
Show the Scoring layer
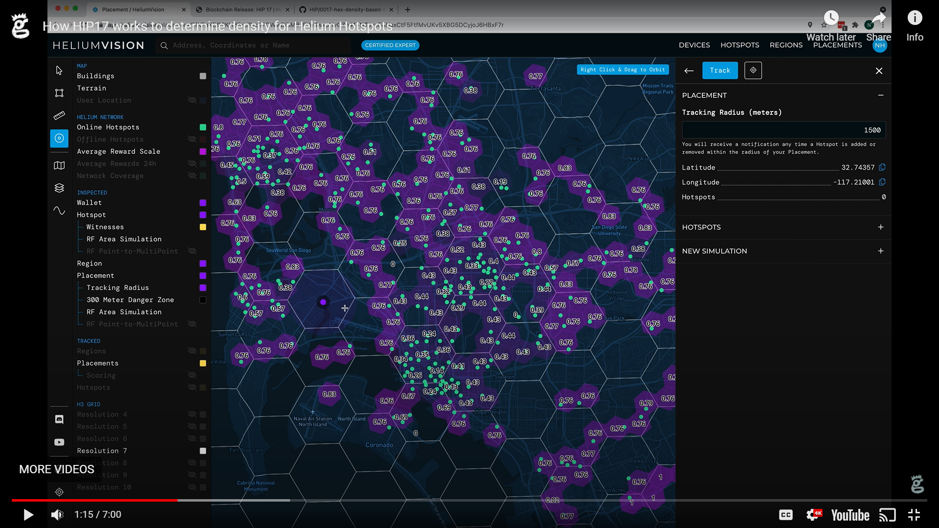[192, 375]
